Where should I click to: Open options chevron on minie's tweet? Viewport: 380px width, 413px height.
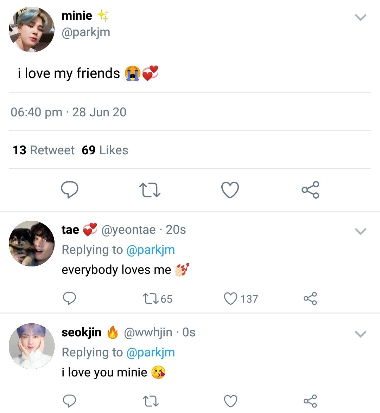tap(361, 17)
